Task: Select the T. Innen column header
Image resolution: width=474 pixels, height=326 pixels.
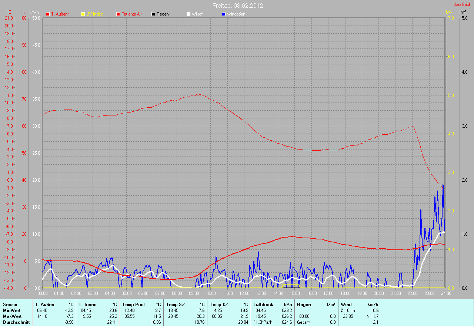Action: click(x=88, y=305)
